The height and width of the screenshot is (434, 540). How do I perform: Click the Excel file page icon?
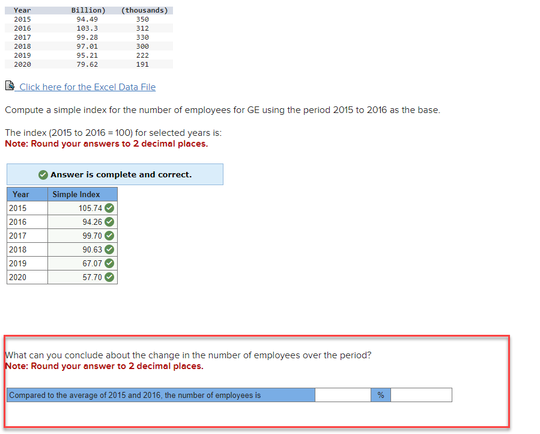pos(10,85)
